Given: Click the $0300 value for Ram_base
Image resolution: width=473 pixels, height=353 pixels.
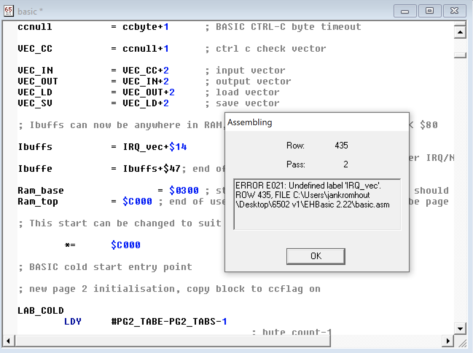Looking at the screenshot, I should (184, 190).
